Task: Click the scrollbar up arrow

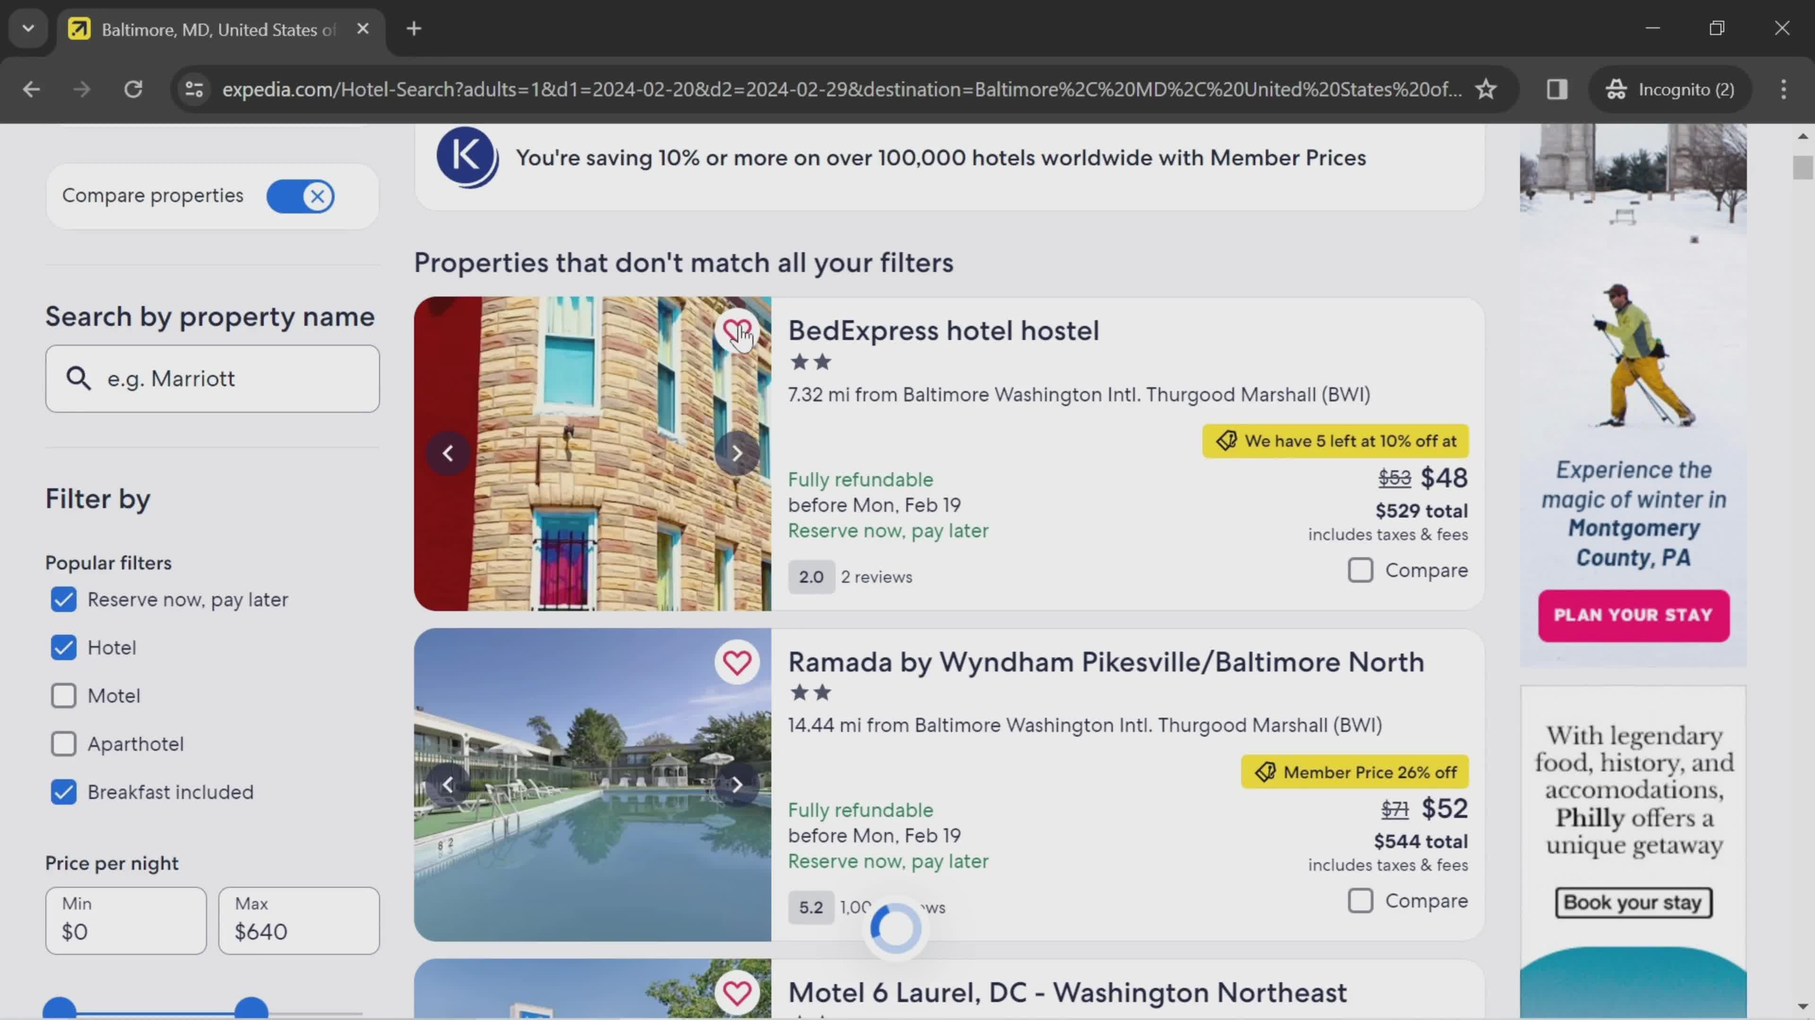Action: (x=1802, y=136)
